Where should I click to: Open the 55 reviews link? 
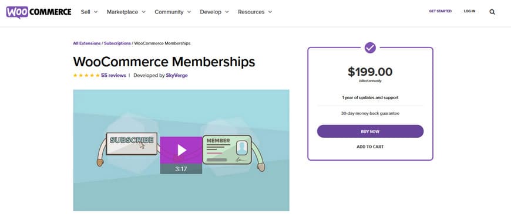click(x=113, y=76)
